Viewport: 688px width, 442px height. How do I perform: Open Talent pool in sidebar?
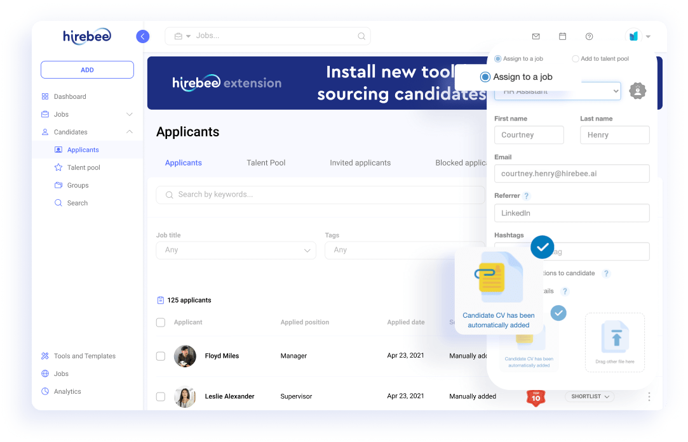83,167
